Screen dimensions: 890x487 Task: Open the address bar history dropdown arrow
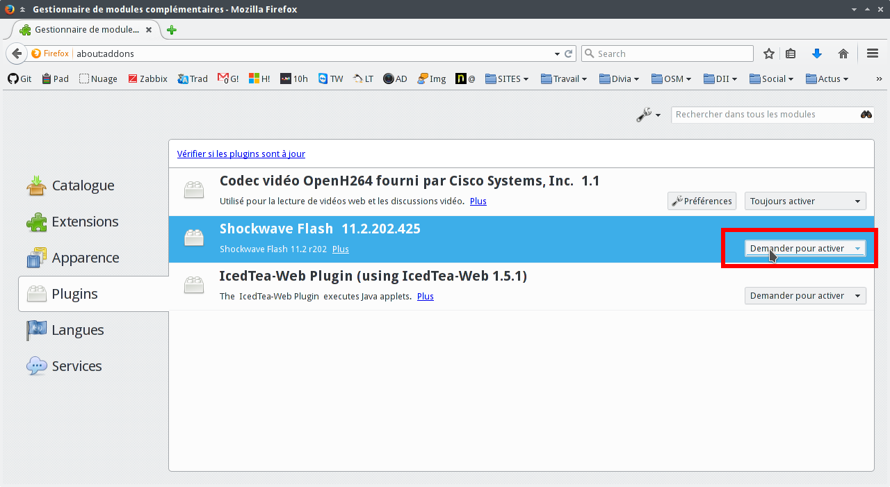[x=557, y=53]
